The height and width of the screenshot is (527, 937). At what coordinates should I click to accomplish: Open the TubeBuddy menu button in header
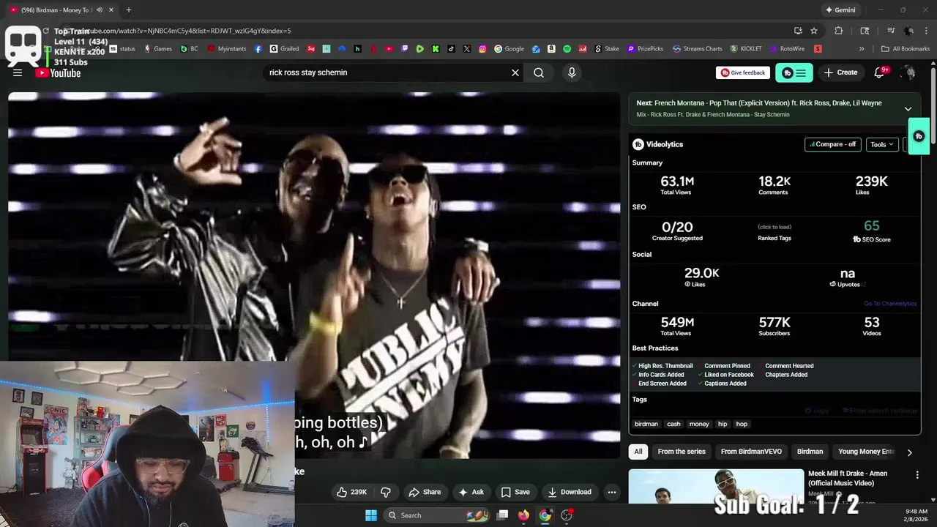pos(794,72)
